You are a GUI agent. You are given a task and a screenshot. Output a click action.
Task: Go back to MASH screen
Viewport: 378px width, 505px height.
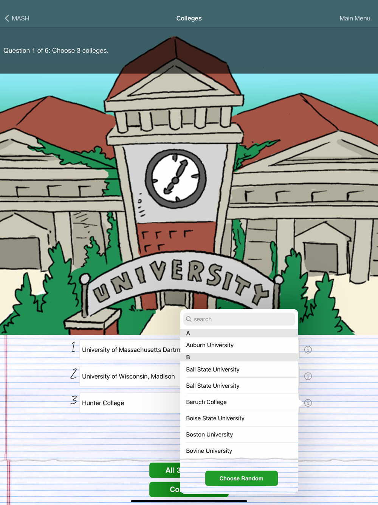click(x=17, y=18)
